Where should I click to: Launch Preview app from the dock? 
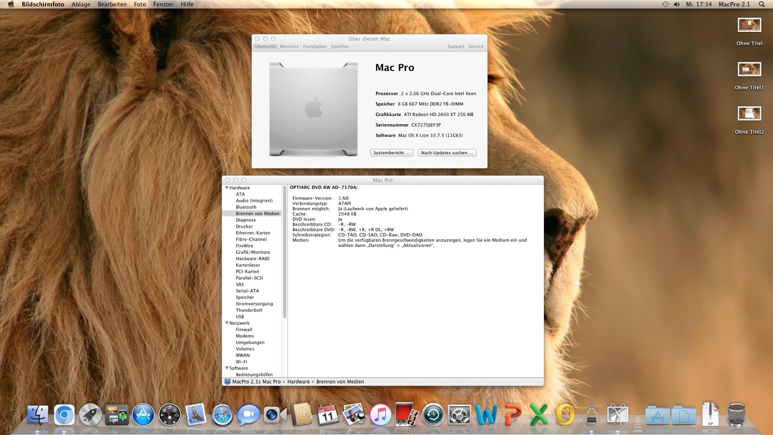tap(354, 415)
